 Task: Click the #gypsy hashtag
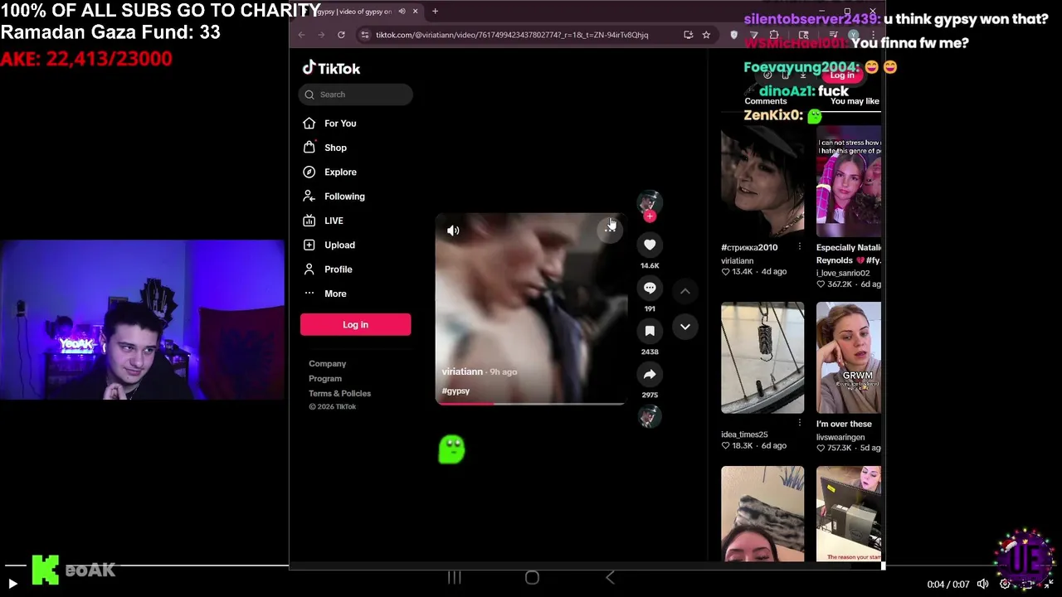(455, 391)
